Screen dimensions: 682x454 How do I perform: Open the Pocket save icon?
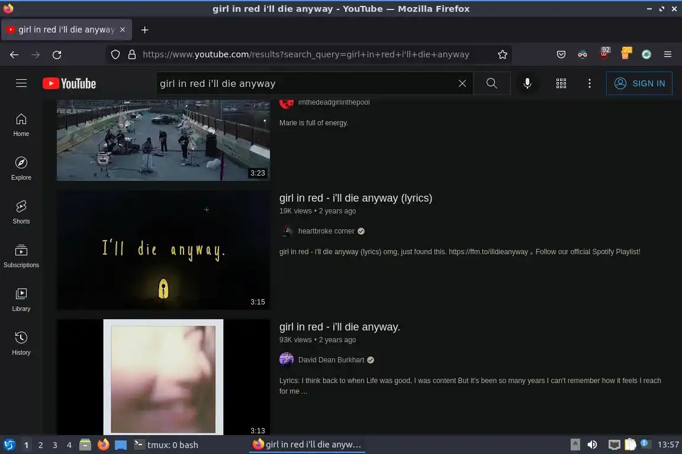(x=561, y=55)
